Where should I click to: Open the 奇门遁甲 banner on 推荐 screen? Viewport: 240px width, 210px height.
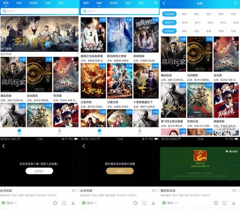[x=39, y=34]
